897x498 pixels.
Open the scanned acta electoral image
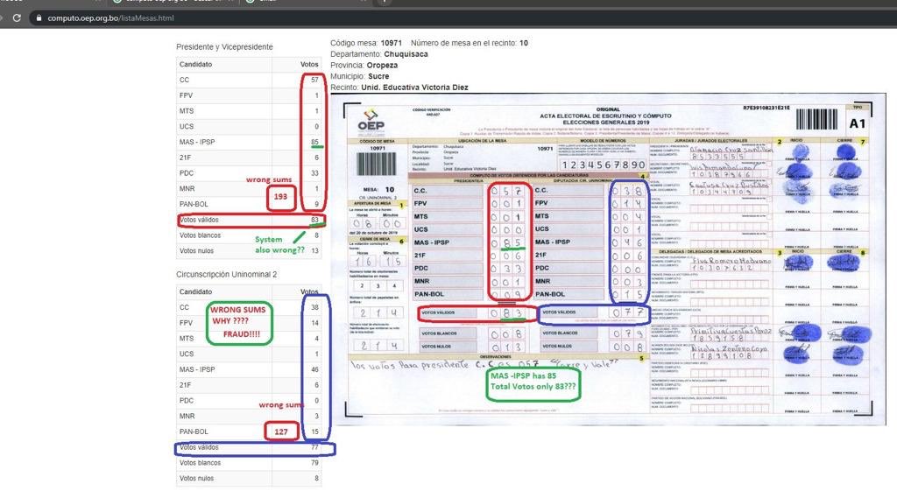point(608,259)
